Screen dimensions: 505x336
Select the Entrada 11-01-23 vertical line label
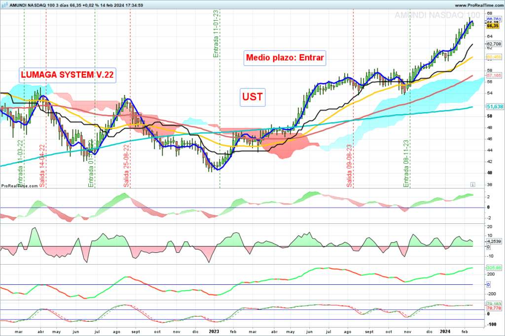[216, 34]
